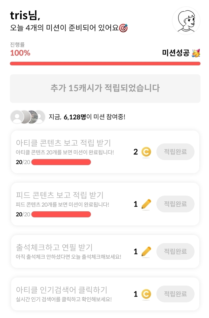Tap the party face emoji beside 미션성공
The image size is (209, 318).
(196, 53)
